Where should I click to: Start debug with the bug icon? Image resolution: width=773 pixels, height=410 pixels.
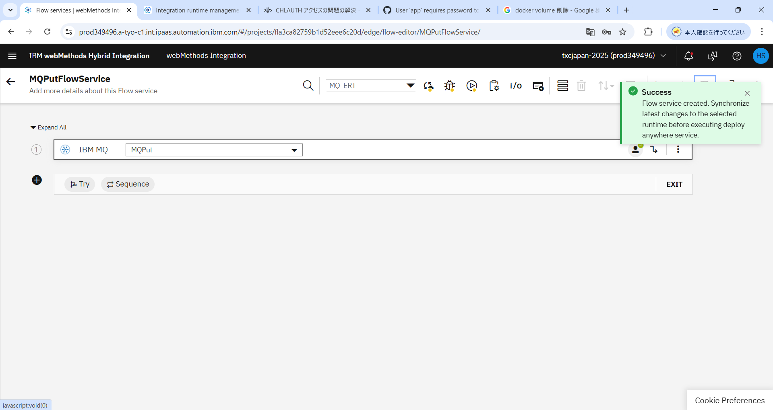(x=450, y=86)
